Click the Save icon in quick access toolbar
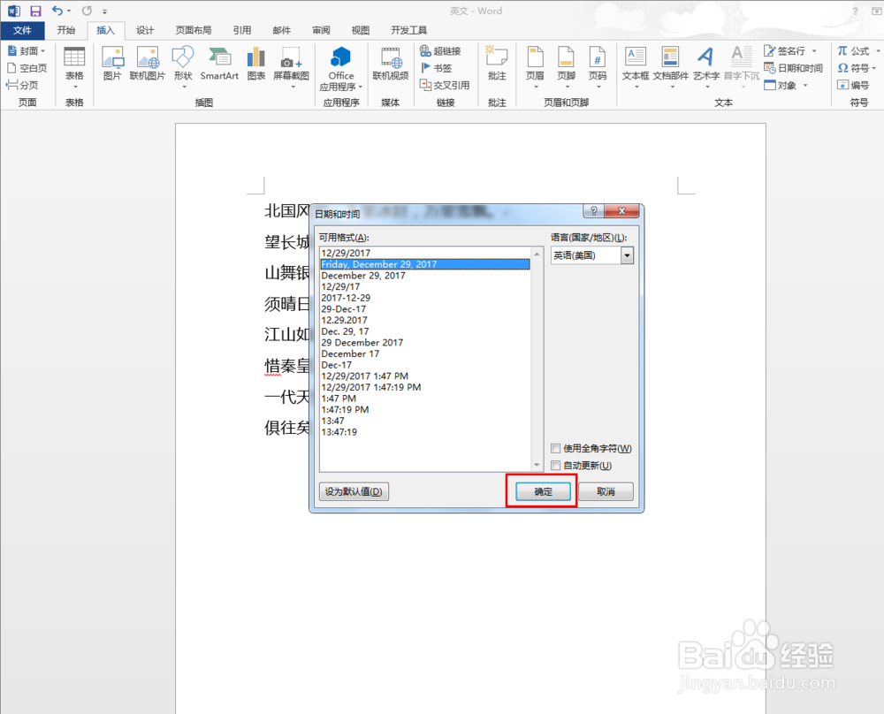The image size is (884, 714). pos(35,11)
